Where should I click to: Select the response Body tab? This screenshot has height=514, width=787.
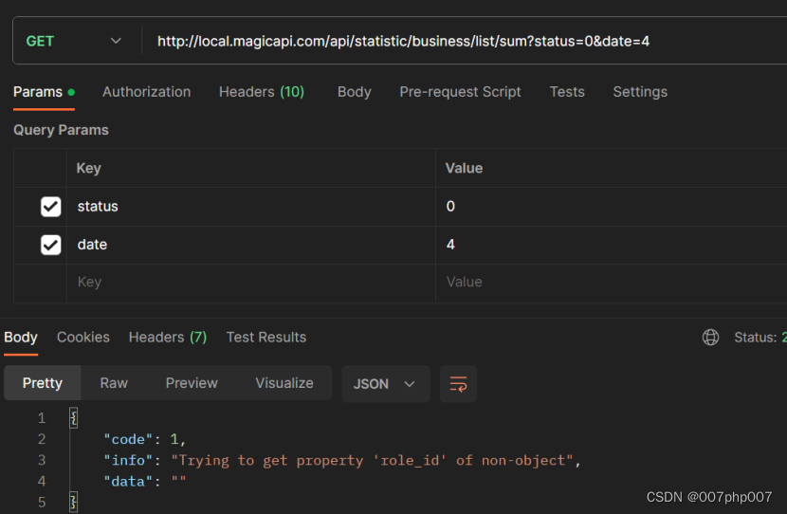pyautogui.click(x=21, y=338)
